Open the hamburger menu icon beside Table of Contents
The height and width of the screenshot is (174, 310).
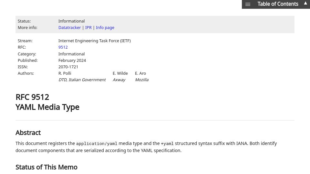[248, 4]
